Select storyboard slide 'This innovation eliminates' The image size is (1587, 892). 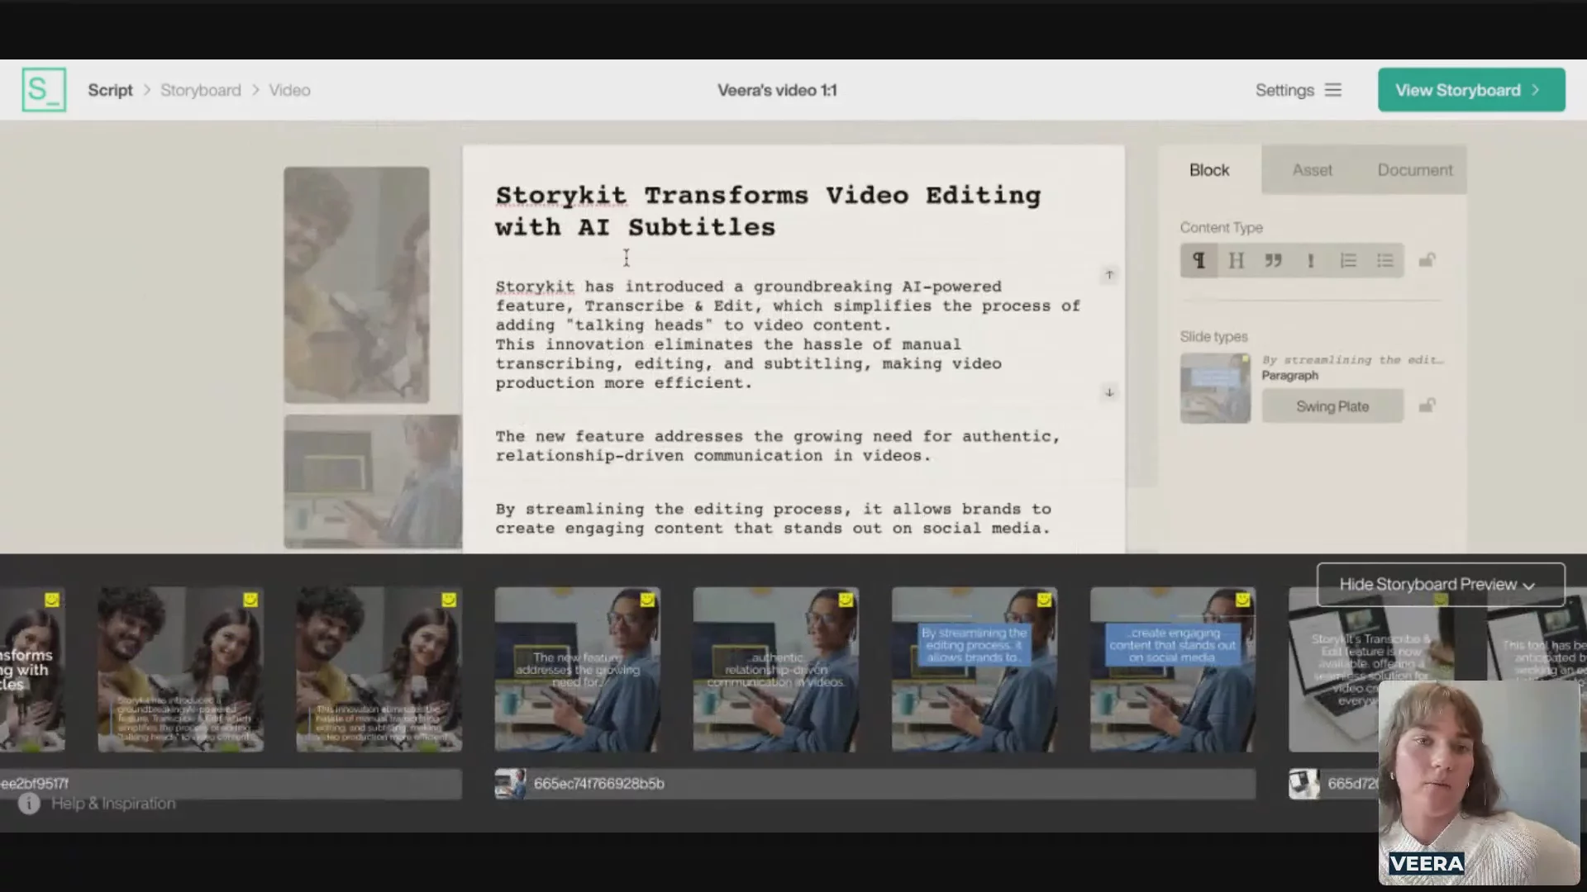[x=379, y=670]
